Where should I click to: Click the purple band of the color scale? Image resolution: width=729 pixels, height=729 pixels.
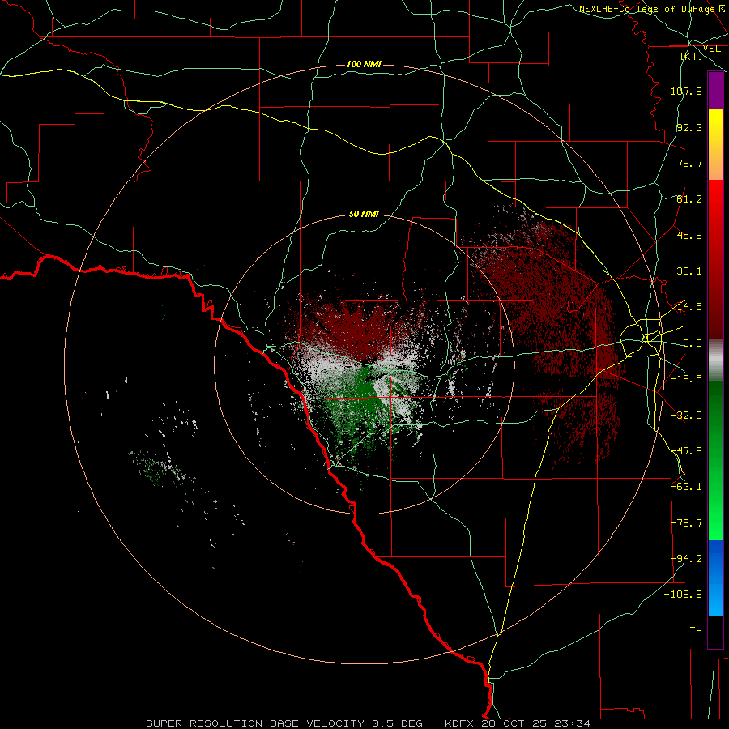[x=715, y=90]
